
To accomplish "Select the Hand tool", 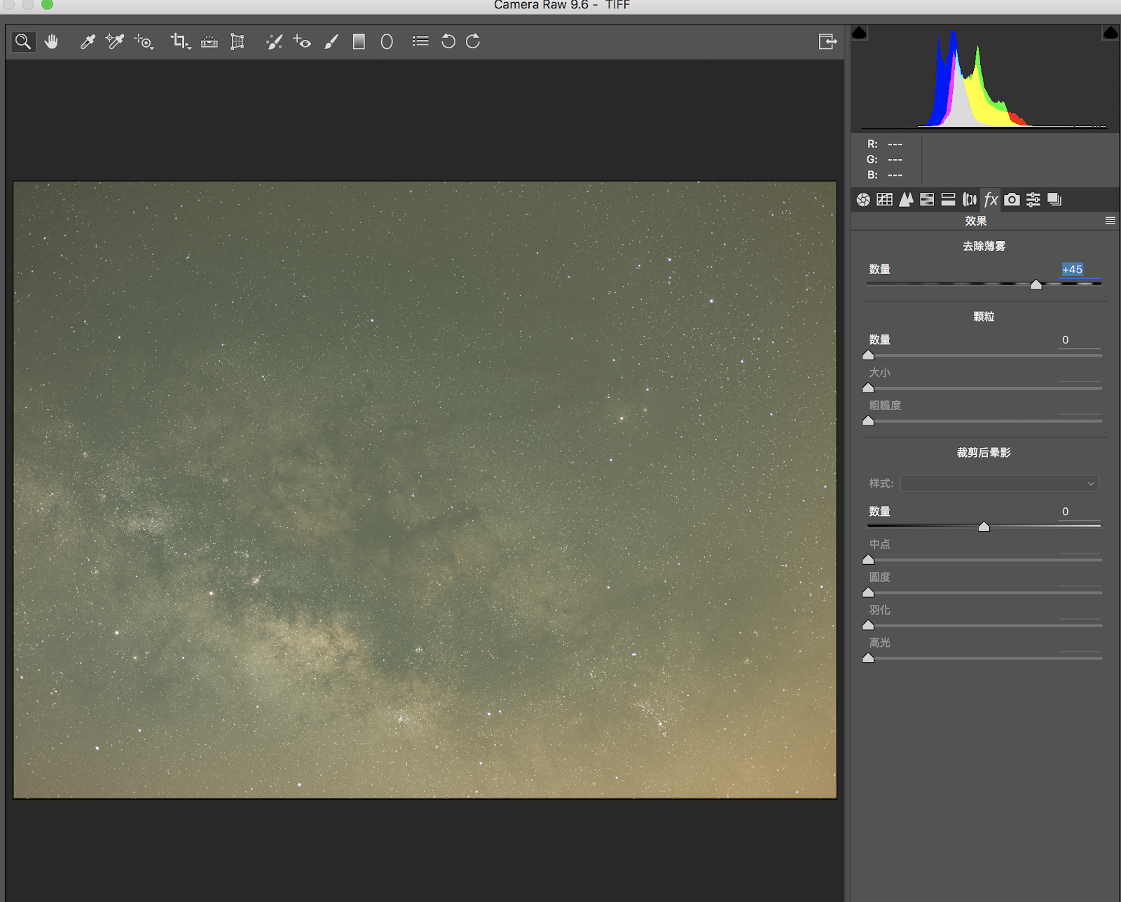I will tap(51, 41).
